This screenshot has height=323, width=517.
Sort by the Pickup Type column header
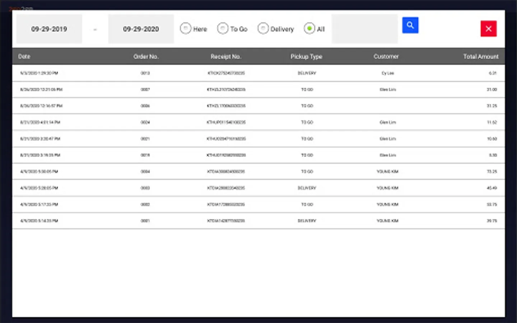(x=306, y=56)
